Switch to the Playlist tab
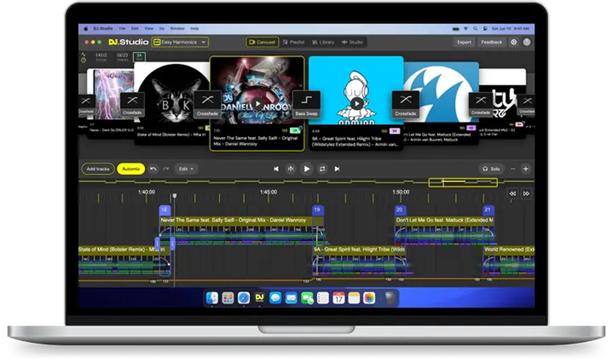The image size is (612, 360). pos(294,42)
